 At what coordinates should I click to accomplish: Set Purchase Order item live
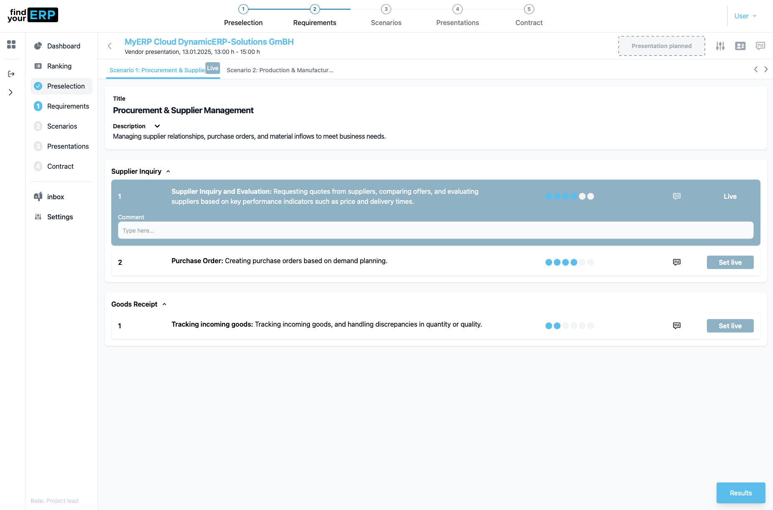(x=730, y=262)
